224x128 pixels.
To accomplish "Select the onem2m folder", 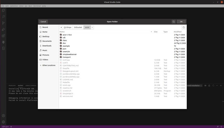I will click(x=123, y=52).
